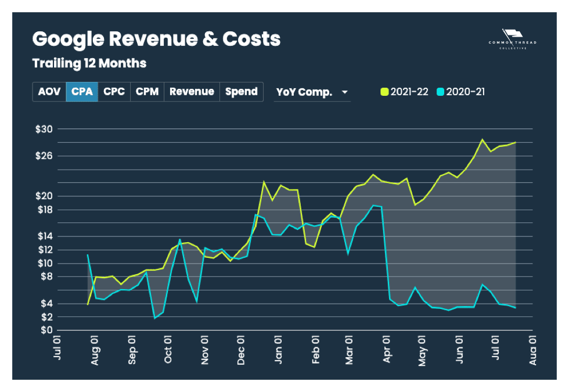Click the Trailing 12 Months subtitle

[89, 63]
